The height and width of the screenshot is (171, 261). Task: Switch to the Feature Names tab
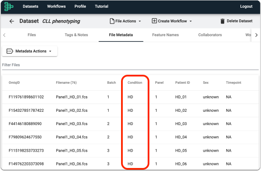tap(165, 35)
